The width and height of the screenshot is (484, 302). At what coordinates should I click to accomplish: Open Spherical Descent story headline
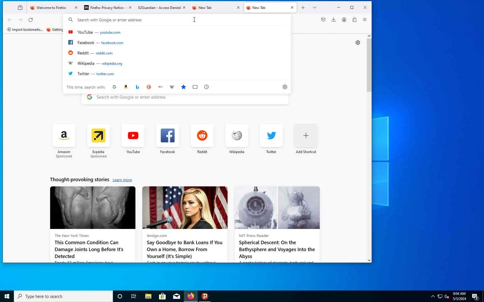click(277, 249)
